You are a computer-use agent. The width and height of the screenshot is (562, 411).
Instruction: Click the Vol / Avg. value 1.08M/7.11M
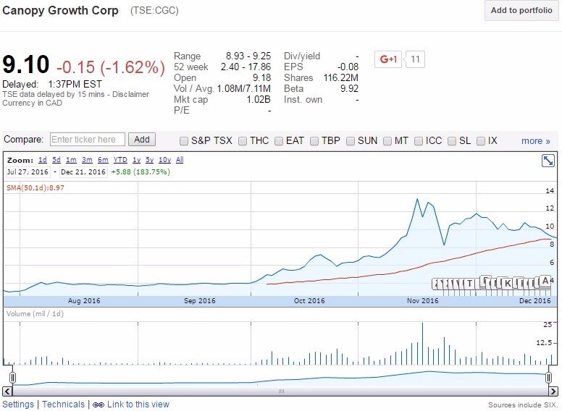coord(244,89)
